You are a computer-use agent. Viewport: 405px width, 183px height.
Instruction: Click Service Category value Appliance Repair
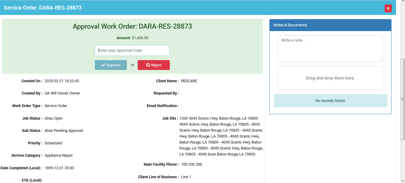pyautogui.click(x=59, y=155)
